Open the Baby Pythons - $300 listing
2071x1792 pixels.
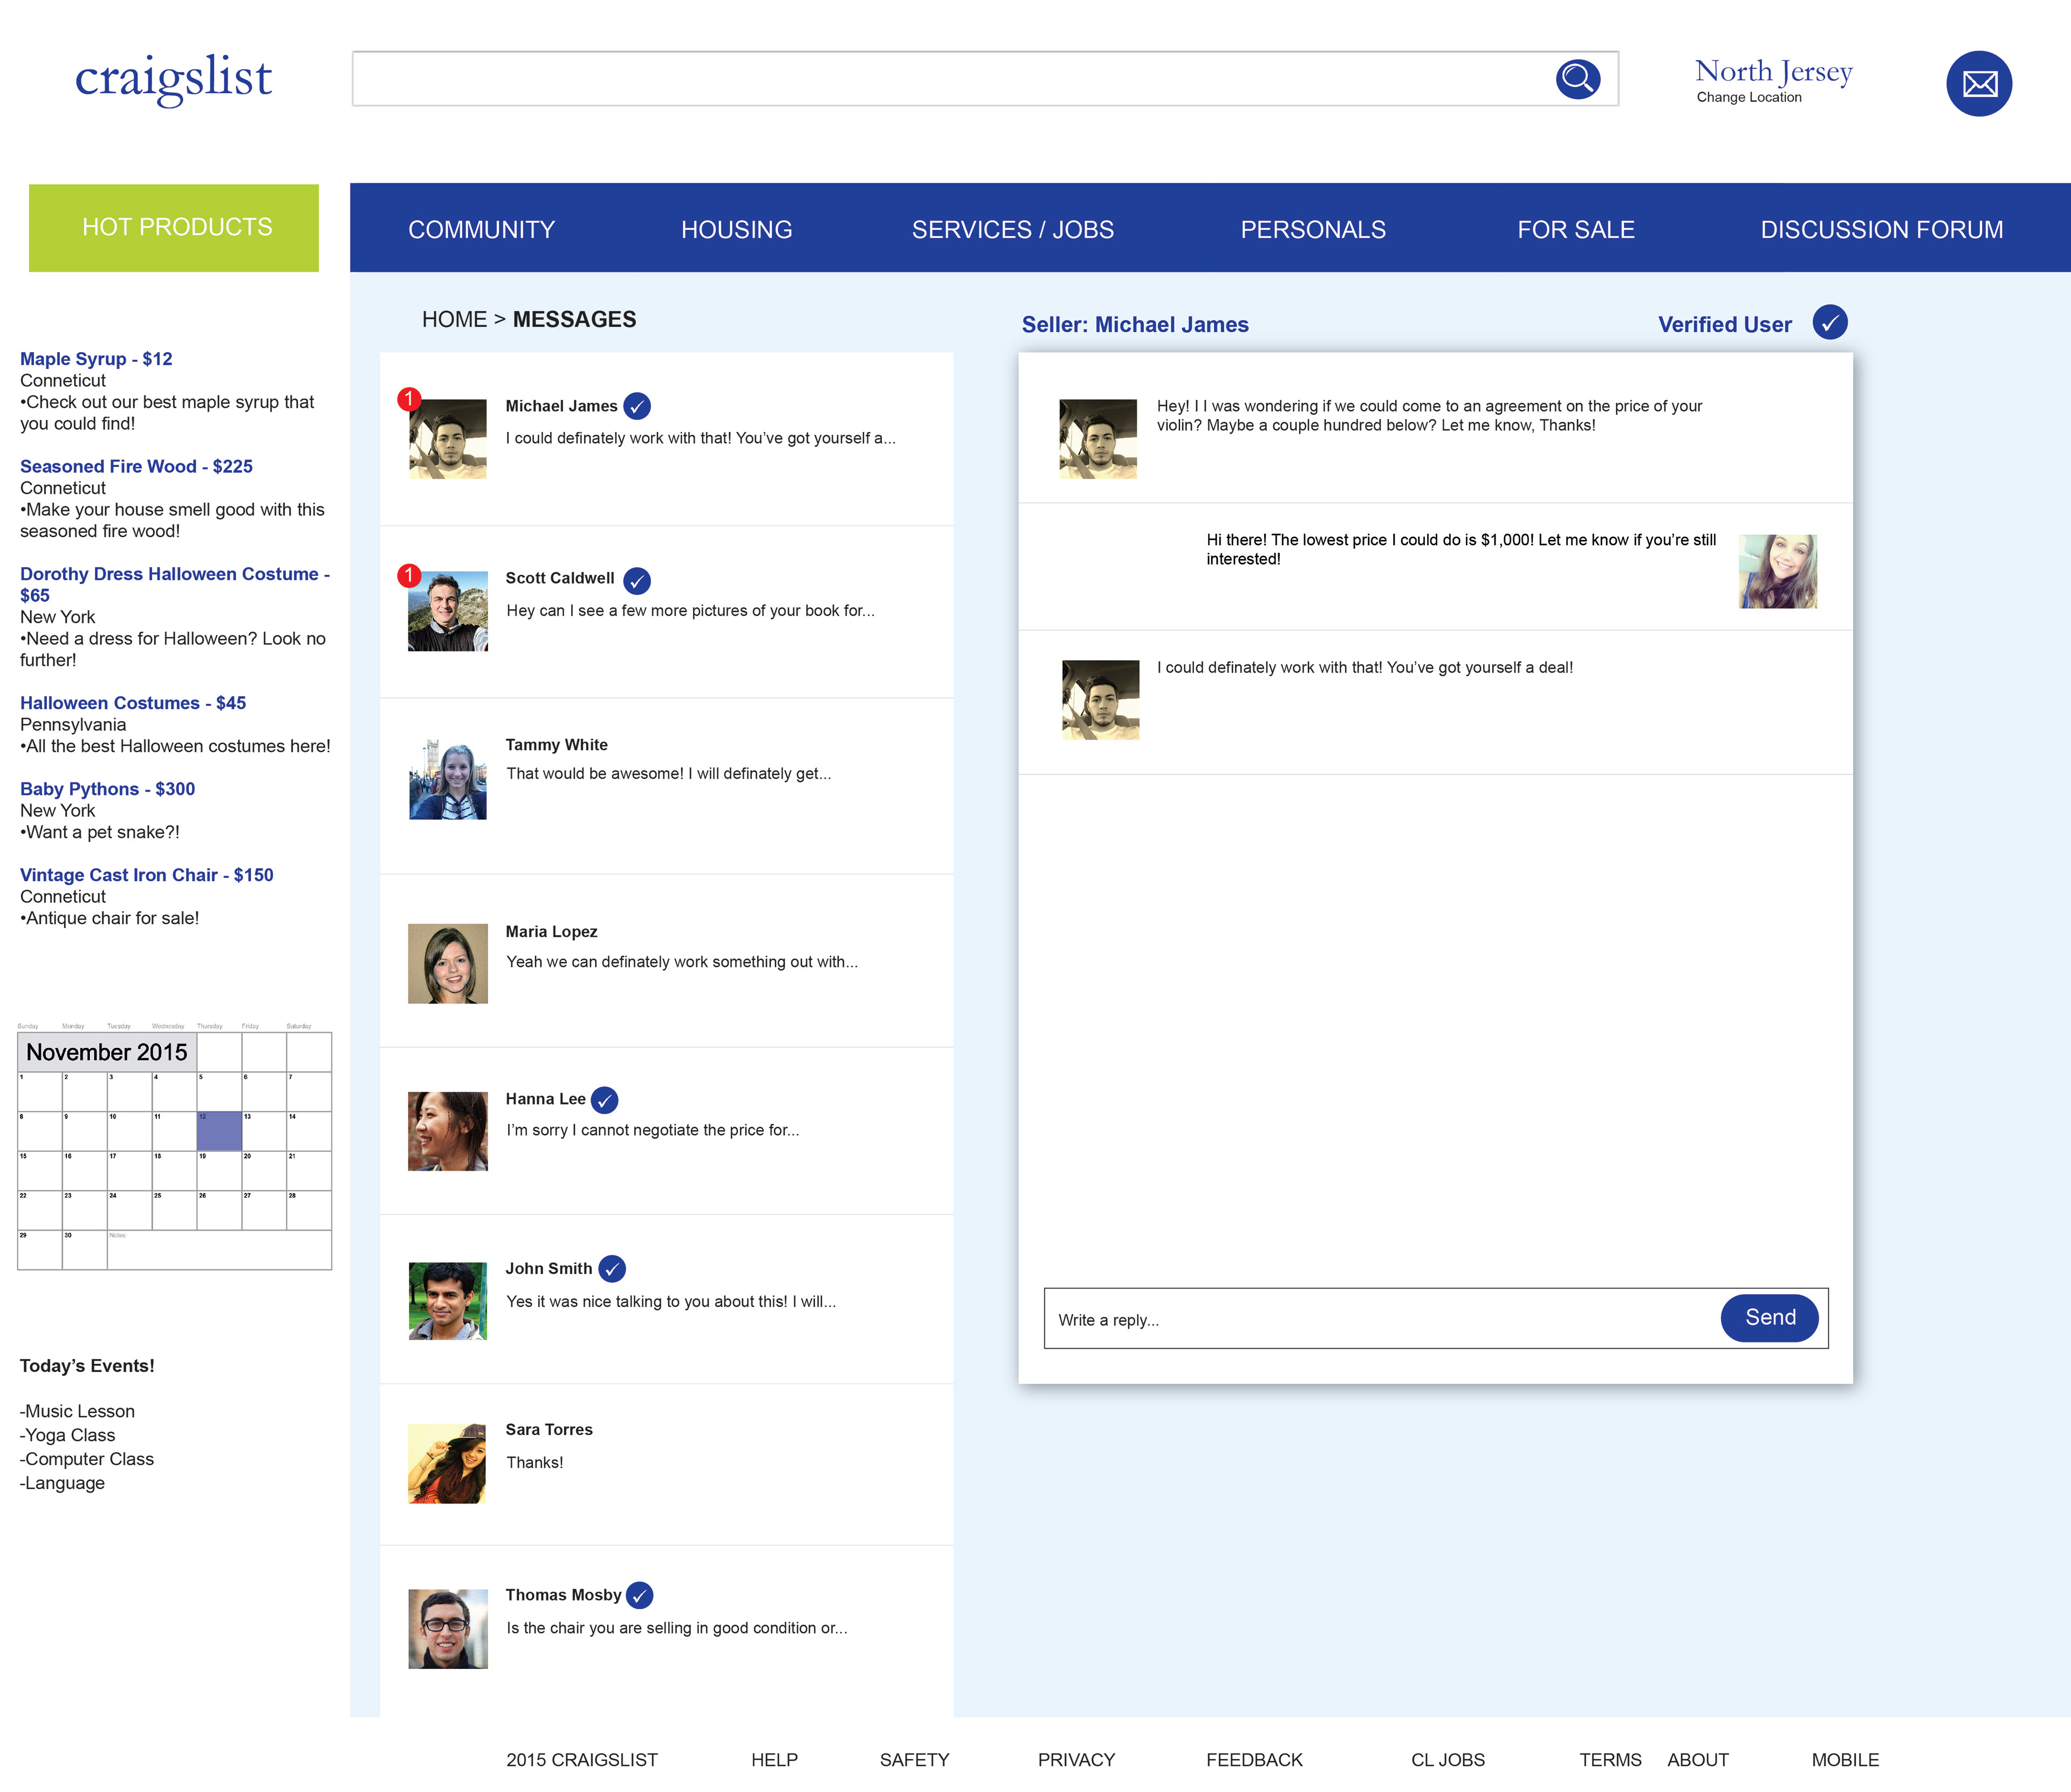[107, 788]
